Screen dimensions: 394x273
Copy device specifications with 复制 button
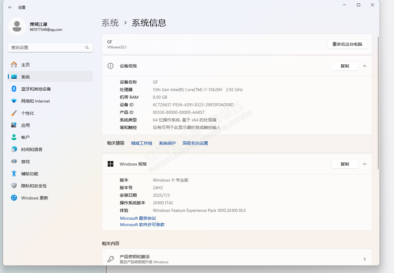[x=345, y=66]
